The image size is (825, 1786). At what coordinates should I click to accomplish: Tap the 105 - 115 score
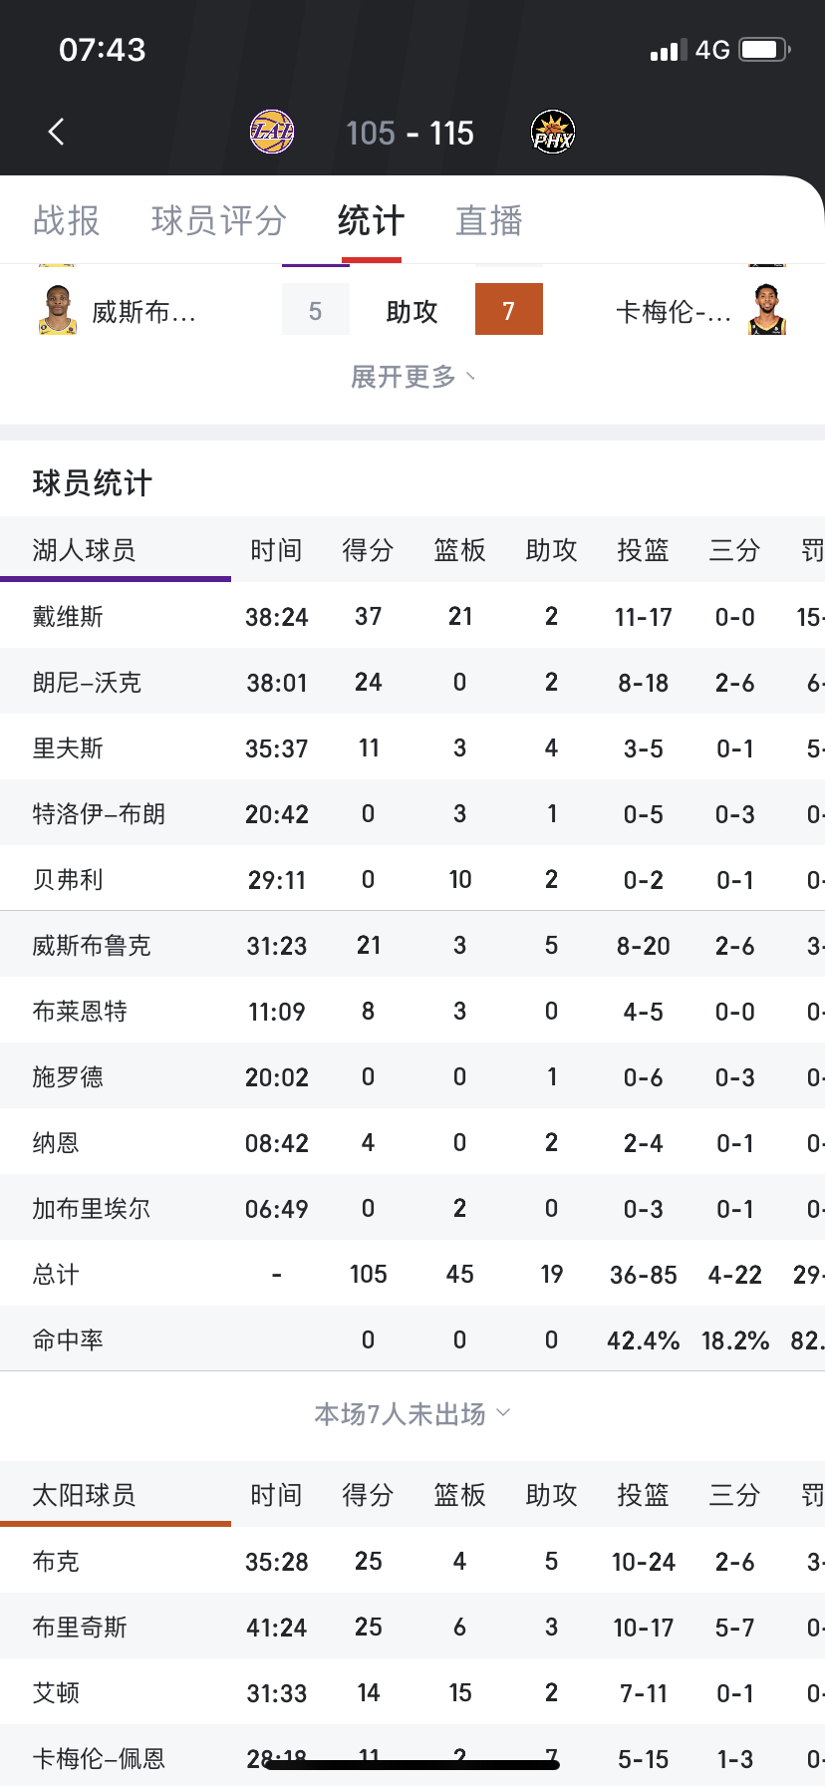pyautogui.click(x=411, y=133)
